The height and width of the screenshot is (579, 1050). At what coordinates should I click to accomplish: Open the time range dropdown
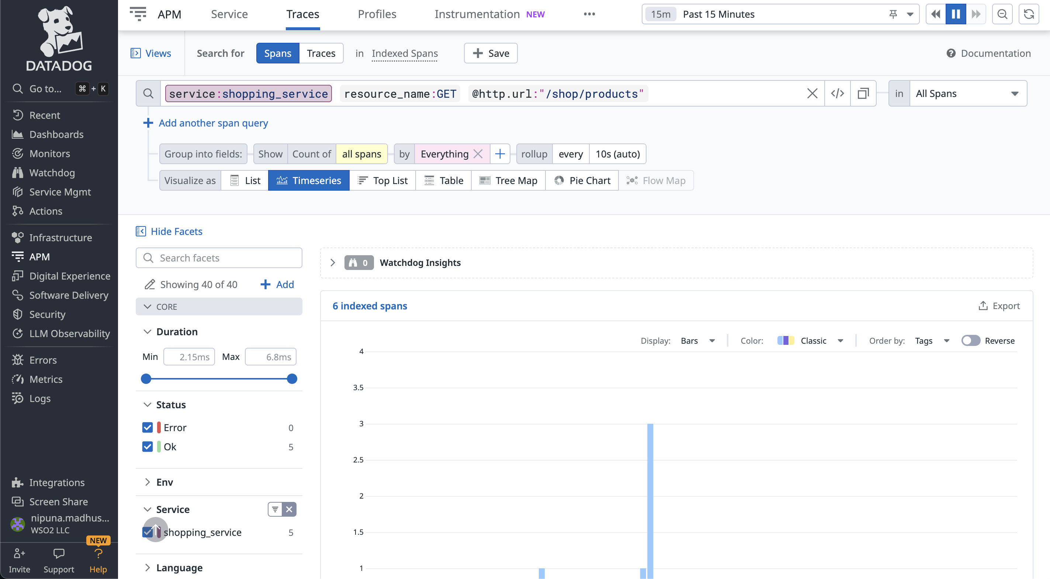coord(910,14)
